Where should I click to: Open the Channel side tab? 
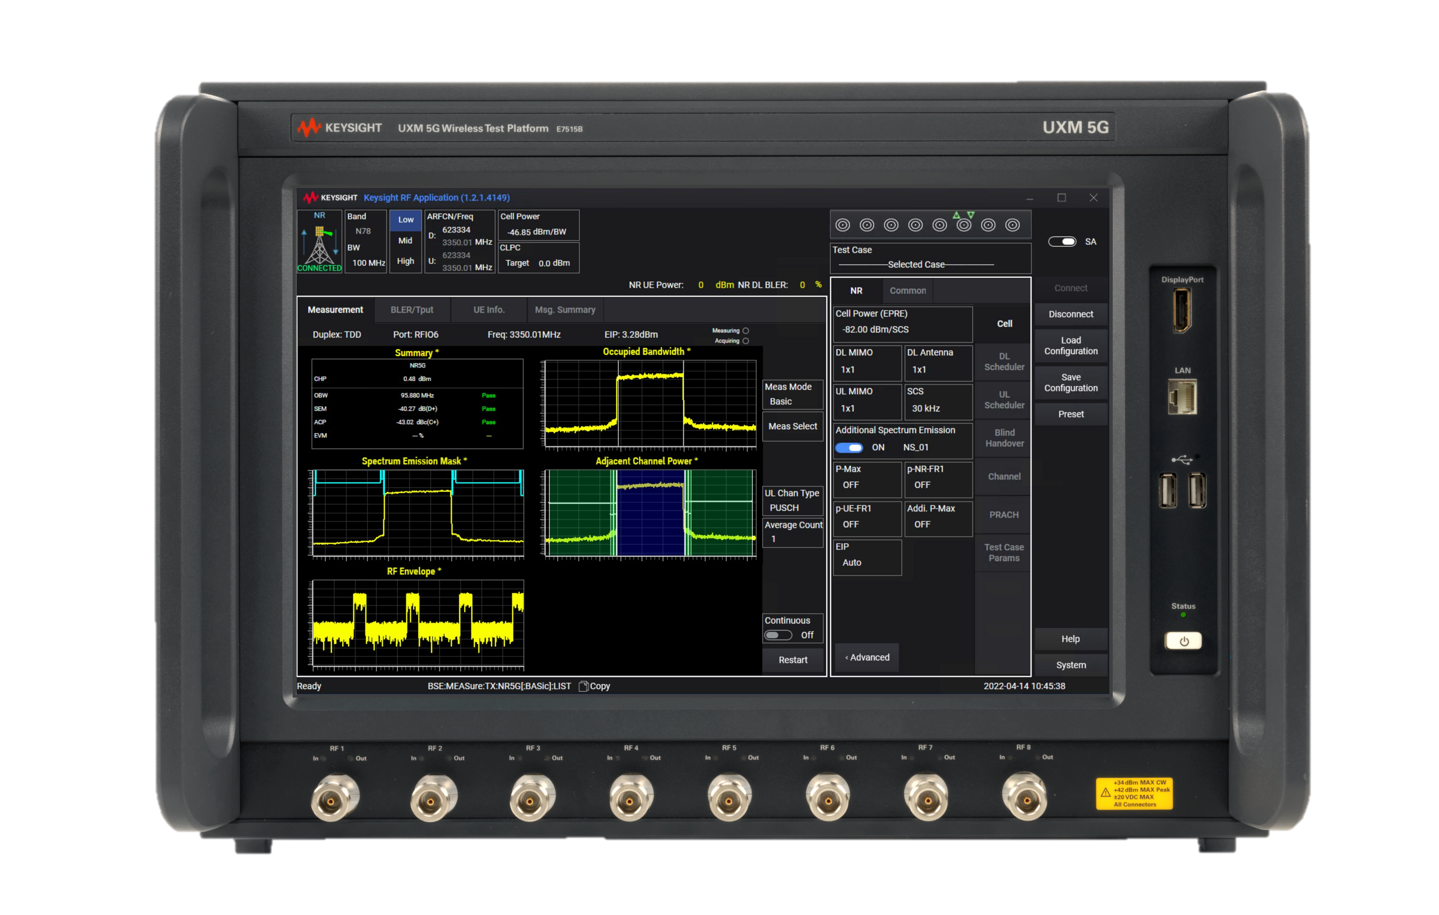point(1004,477)
